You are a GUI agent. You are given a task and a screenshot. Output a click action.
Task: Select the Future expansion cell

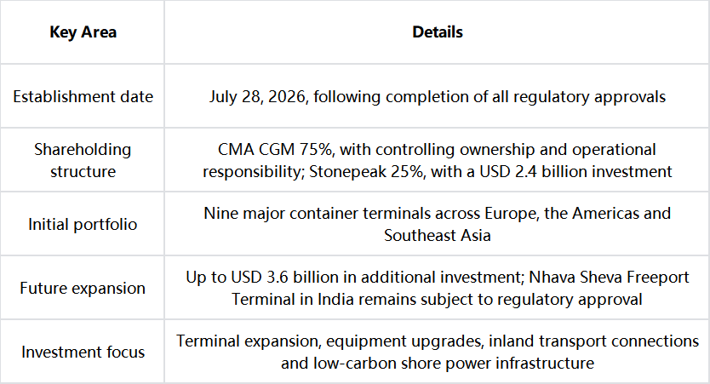pos(83,288)
